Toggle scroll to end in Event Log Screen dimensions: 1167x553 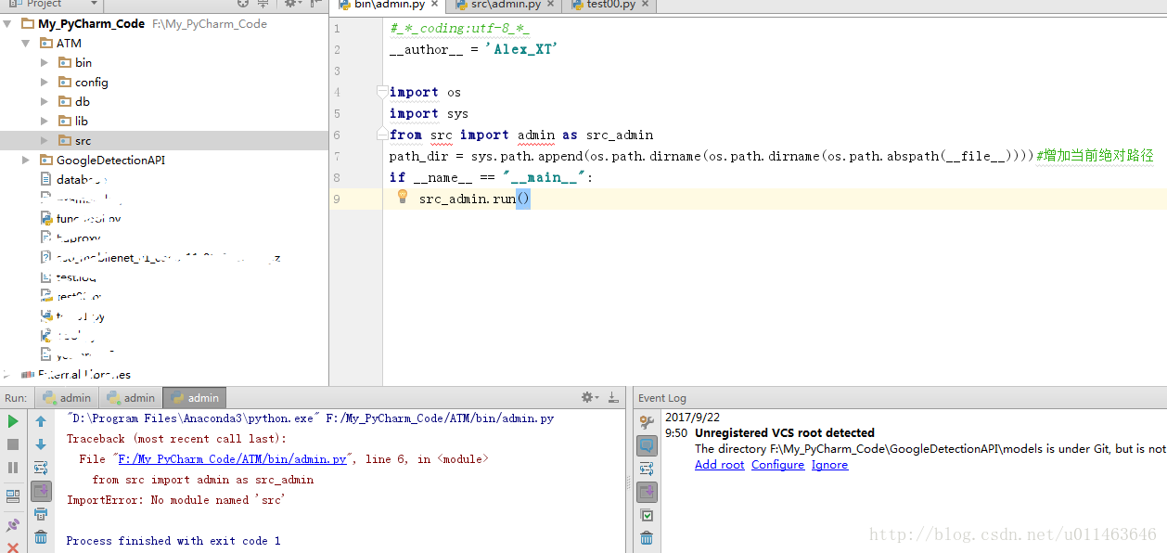(647, 492)
